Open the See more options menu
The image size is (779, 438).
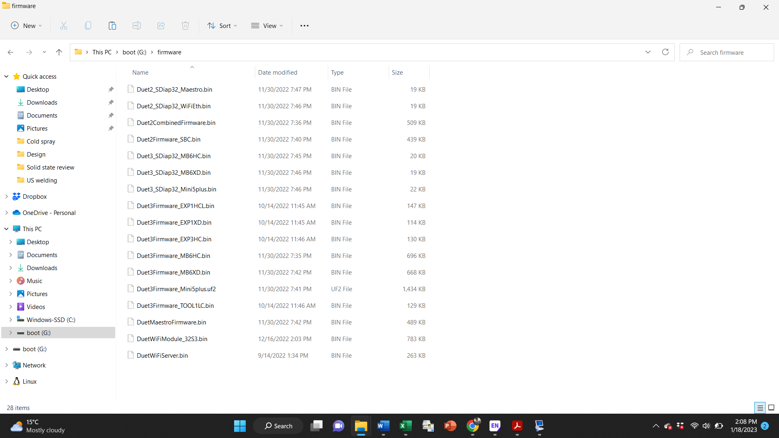click(x=304, y=26)
